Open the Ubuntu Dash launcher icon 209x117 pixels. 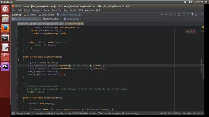(5, 9)
